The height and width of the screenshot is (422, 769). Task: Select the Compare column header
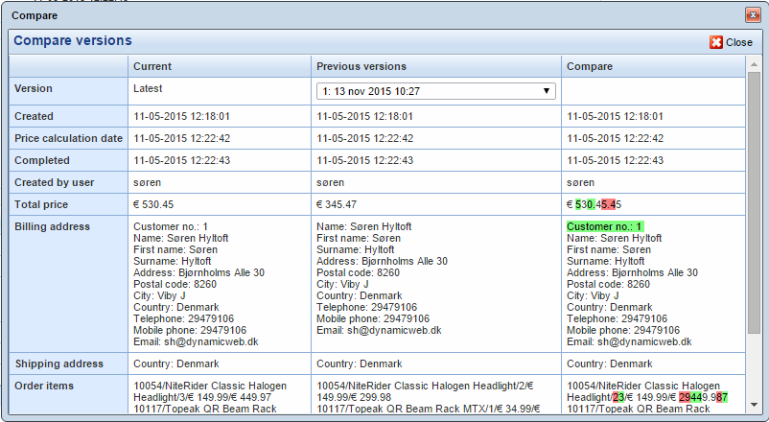[586, 66]
